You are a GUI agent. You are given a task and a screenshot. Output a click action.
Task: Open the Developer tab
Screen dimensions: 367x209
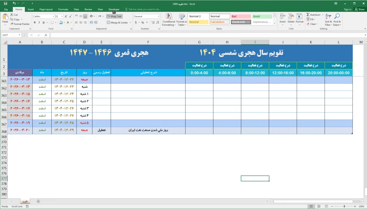[114, 10]
